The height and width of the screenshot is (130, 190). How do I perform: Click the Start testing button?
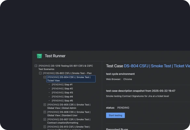click(115, 115)
